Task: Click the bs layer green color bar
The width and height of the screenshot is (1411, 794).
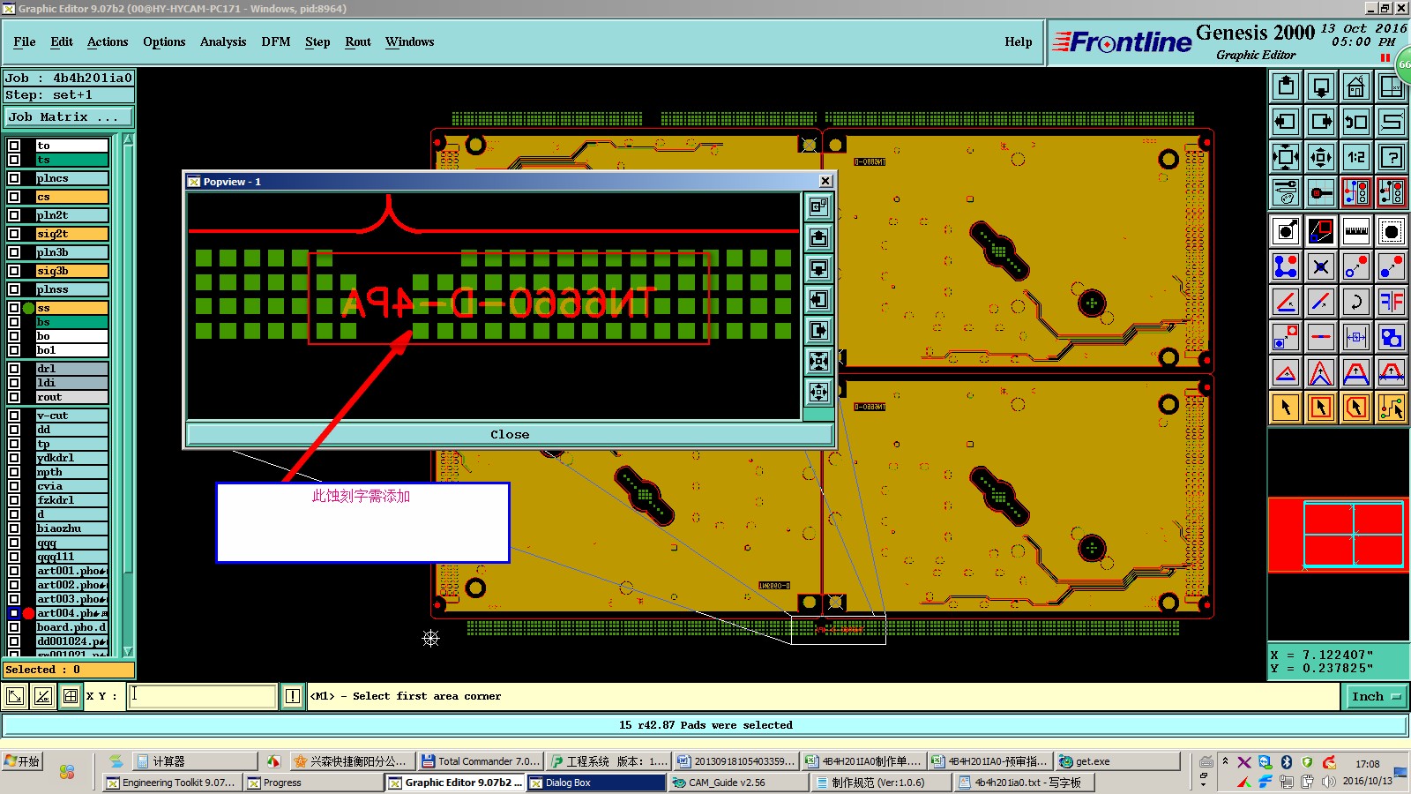Action: 72,322
